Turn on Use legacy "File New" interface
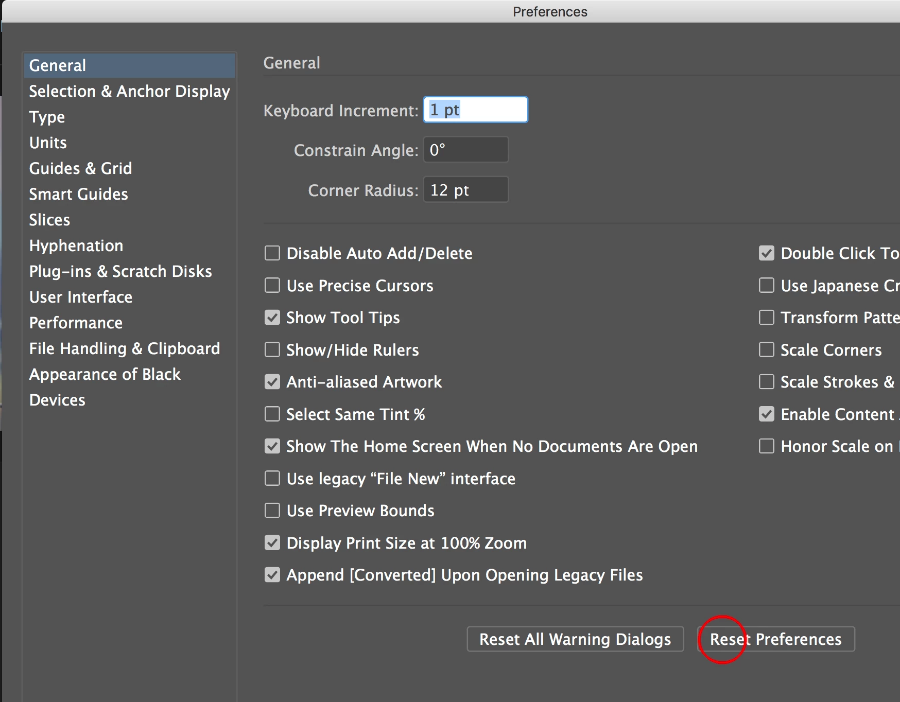The height and width of the screenshot is (702, 900). pyautogui.click(x=272, y=479)
